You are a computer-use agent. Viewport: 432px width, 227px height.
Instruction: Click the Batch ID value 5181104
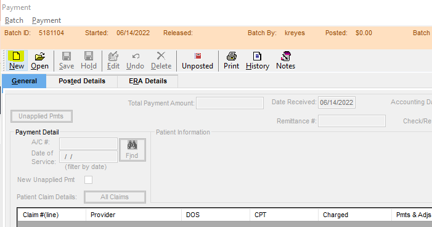click(x=51, y=33)
